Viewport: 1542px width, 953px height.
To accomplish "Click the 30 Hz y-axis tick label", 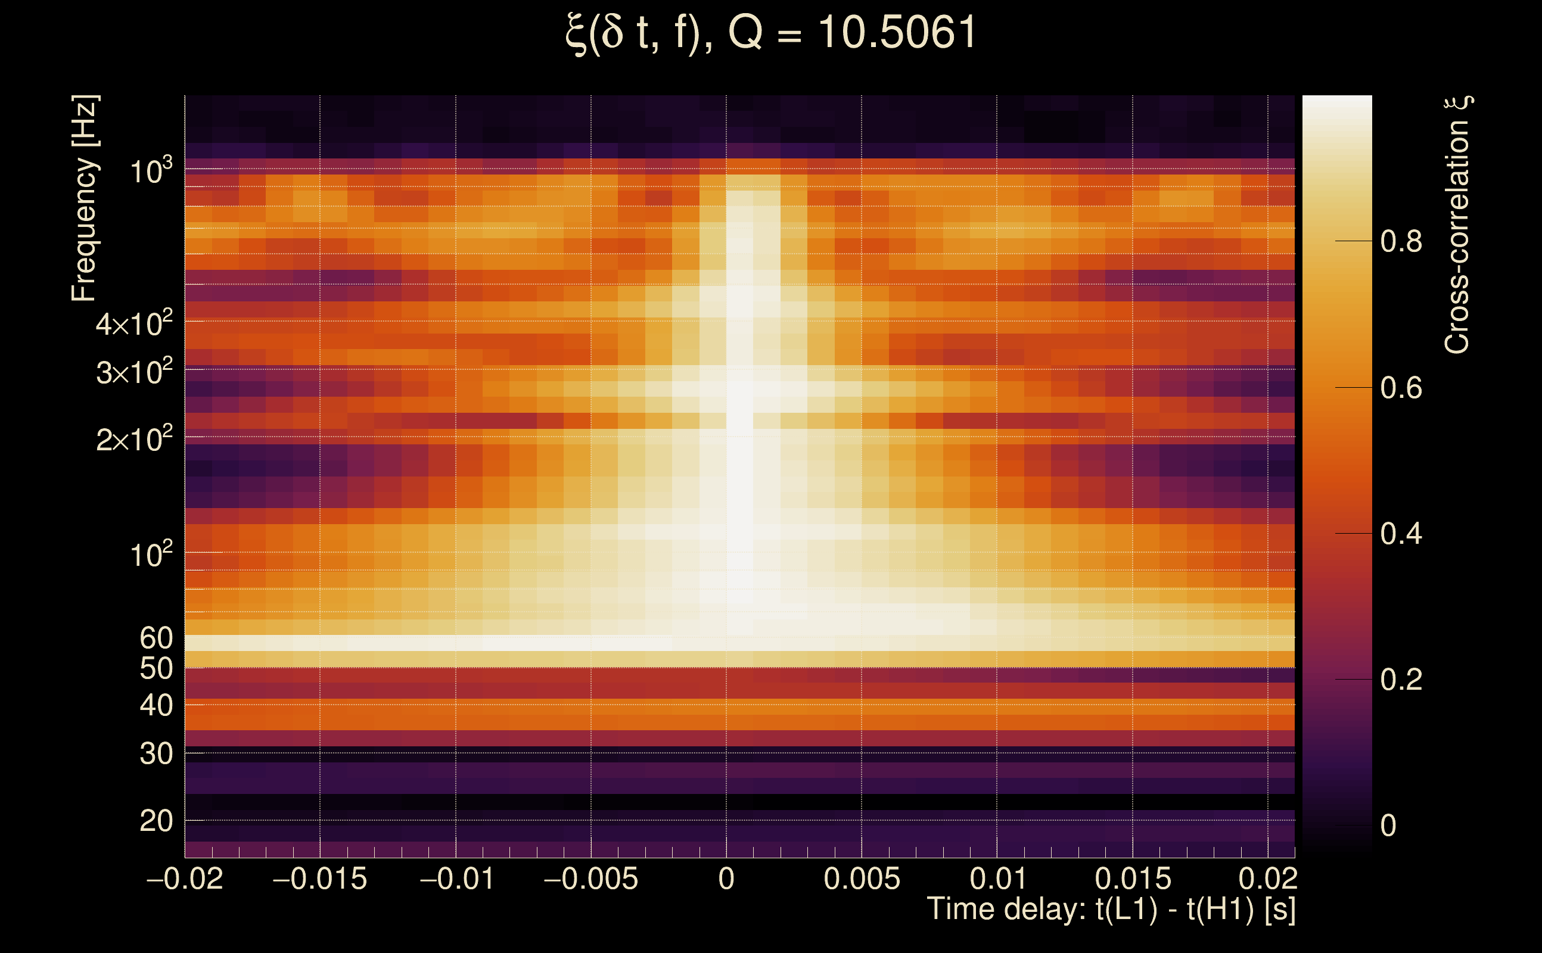I will (156, 753).
